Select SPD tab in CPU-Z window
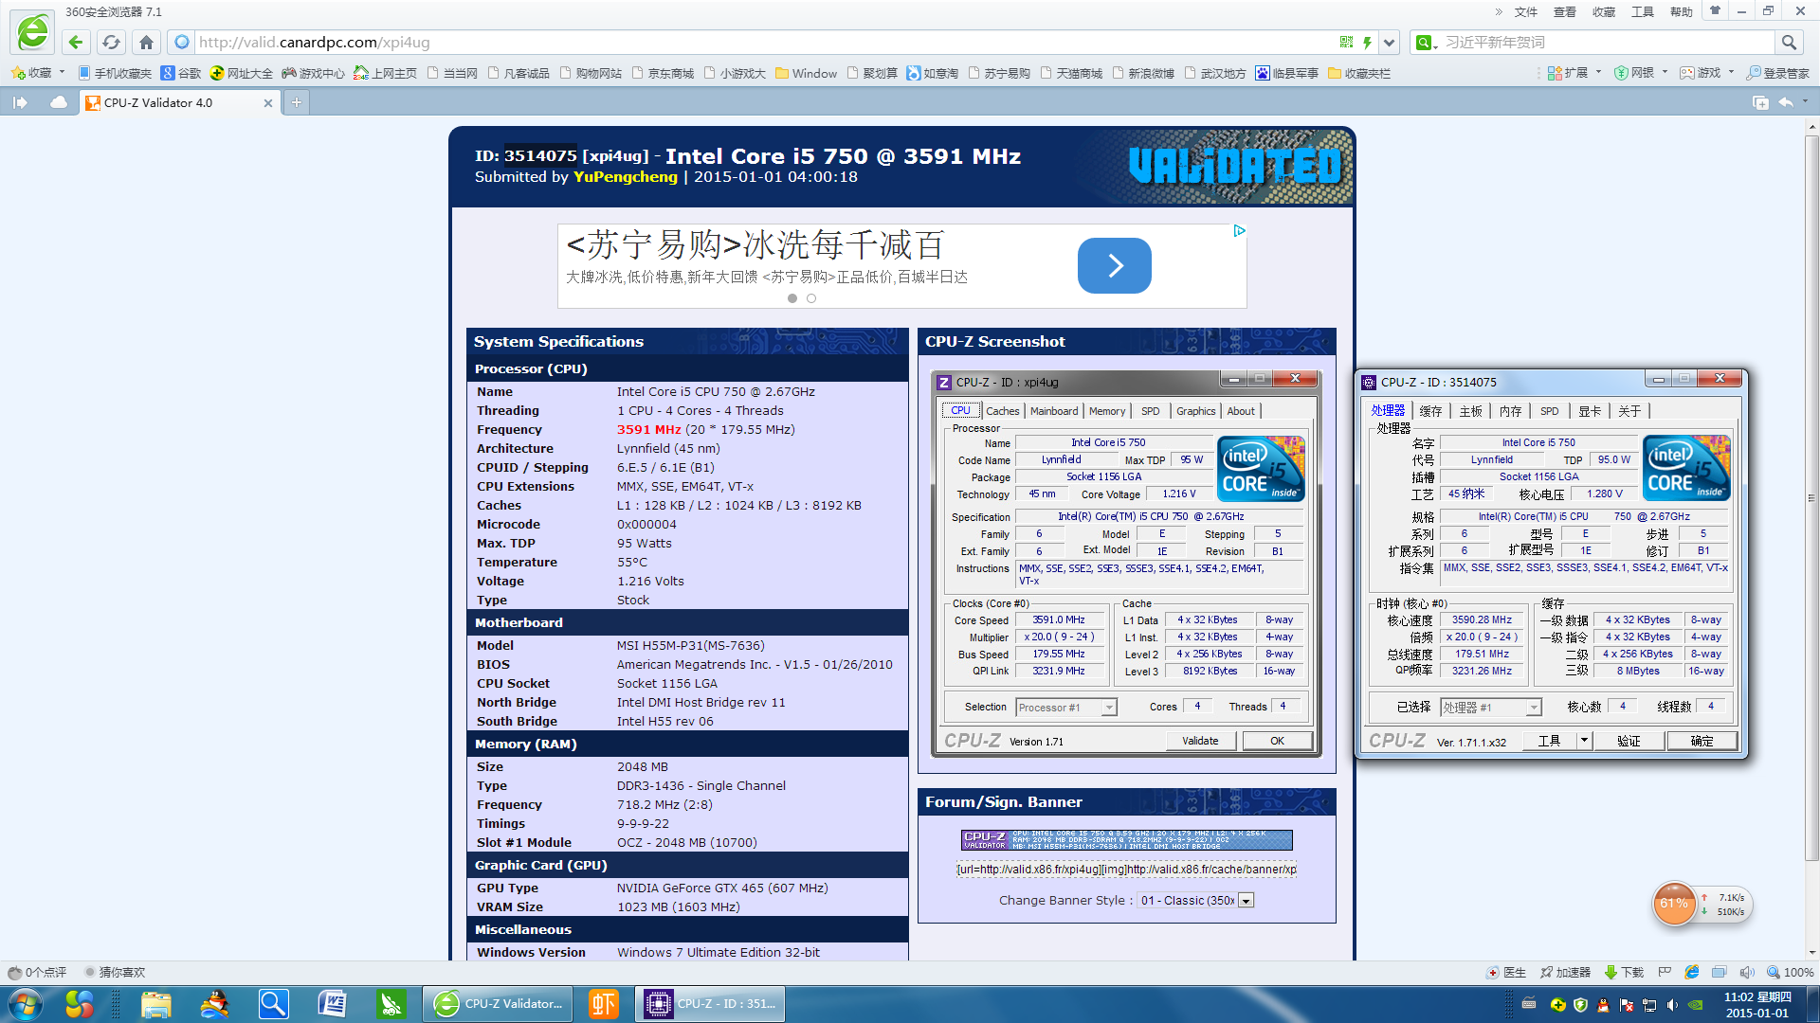This screenshot has height=1023, width=1820. (x=1549, y=411)
